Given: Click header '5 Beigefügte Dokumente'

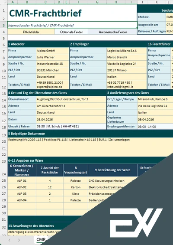Looking at the screenshot, I should coord(90,134).
